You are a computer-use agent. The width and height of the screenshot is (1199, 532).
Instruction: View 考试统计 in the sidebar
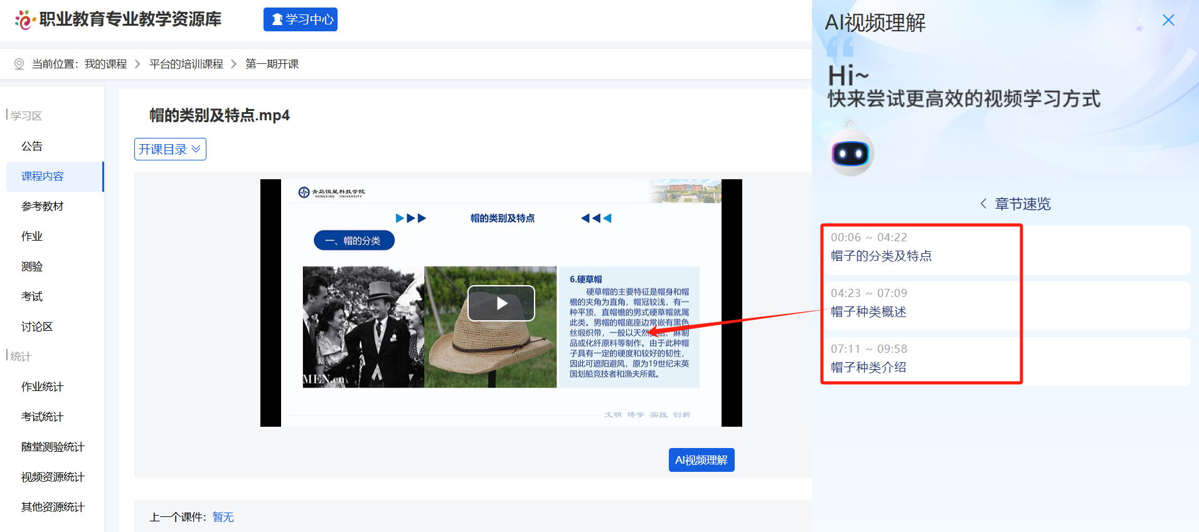pyautogui.click(x=43, y=417)
